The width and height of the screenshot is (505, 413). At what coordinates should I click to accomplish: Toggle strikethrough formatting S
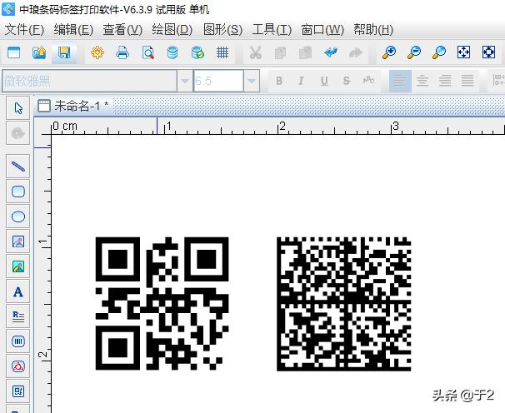347,81
